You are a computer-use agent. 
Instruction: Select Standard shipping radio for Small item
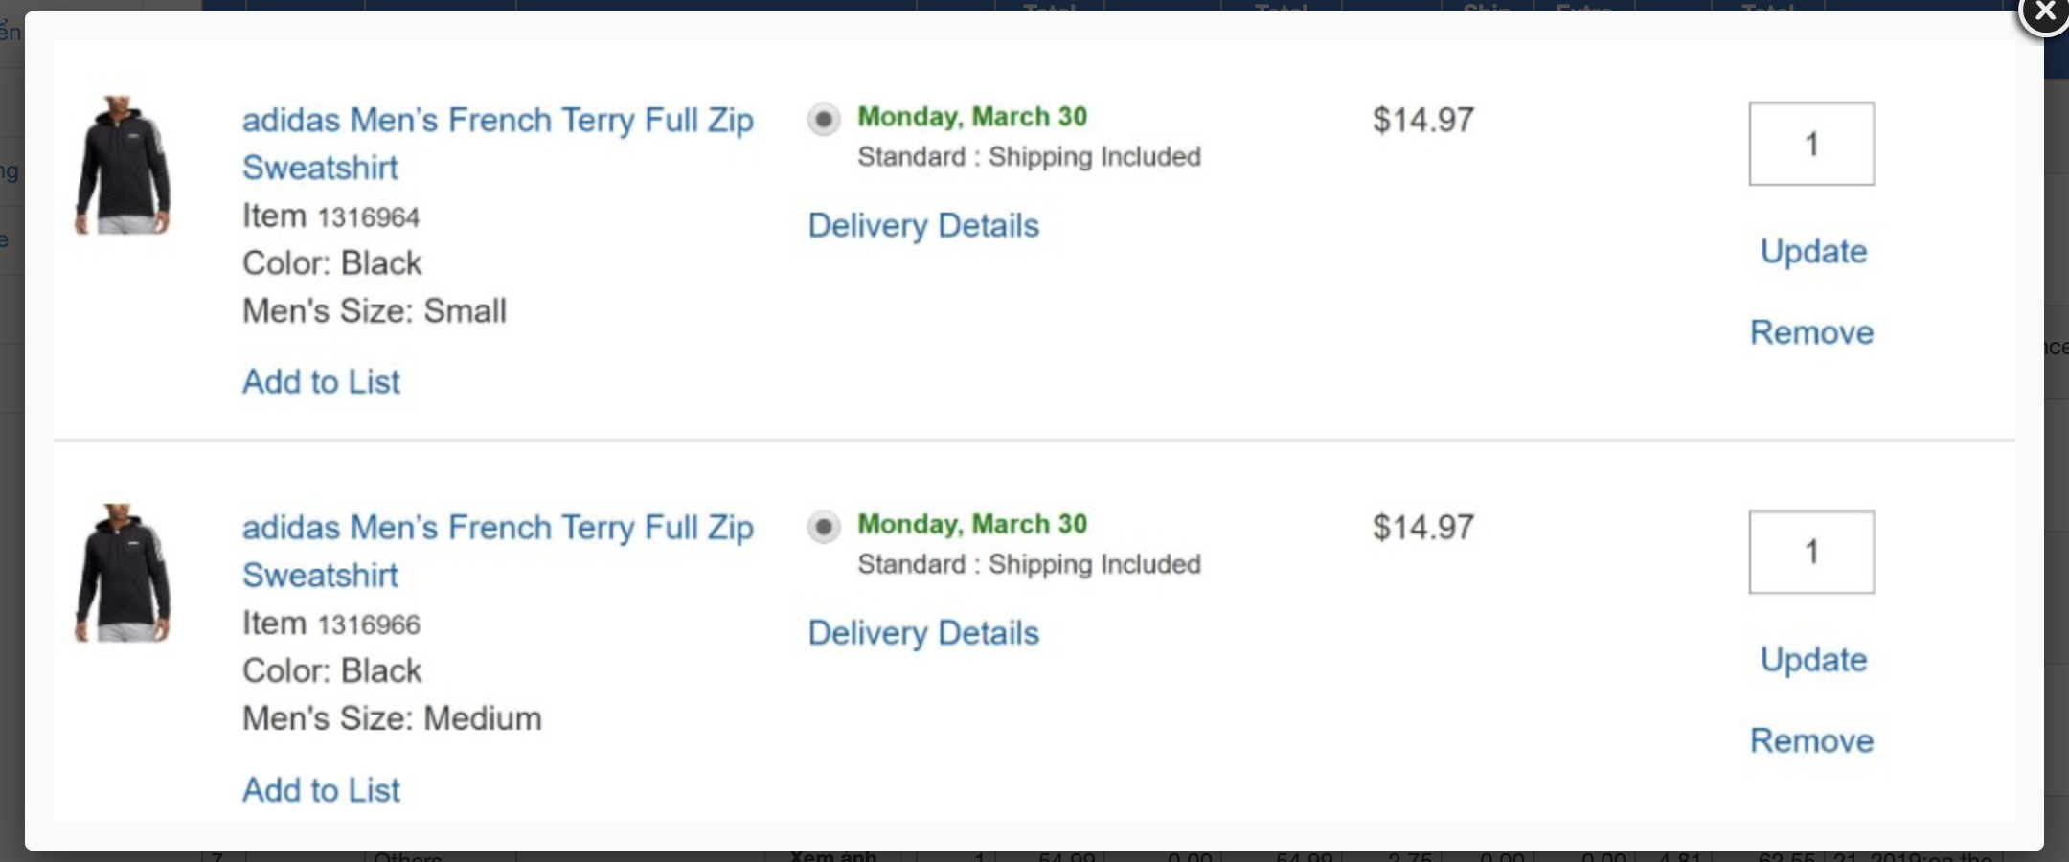point(823,120)
